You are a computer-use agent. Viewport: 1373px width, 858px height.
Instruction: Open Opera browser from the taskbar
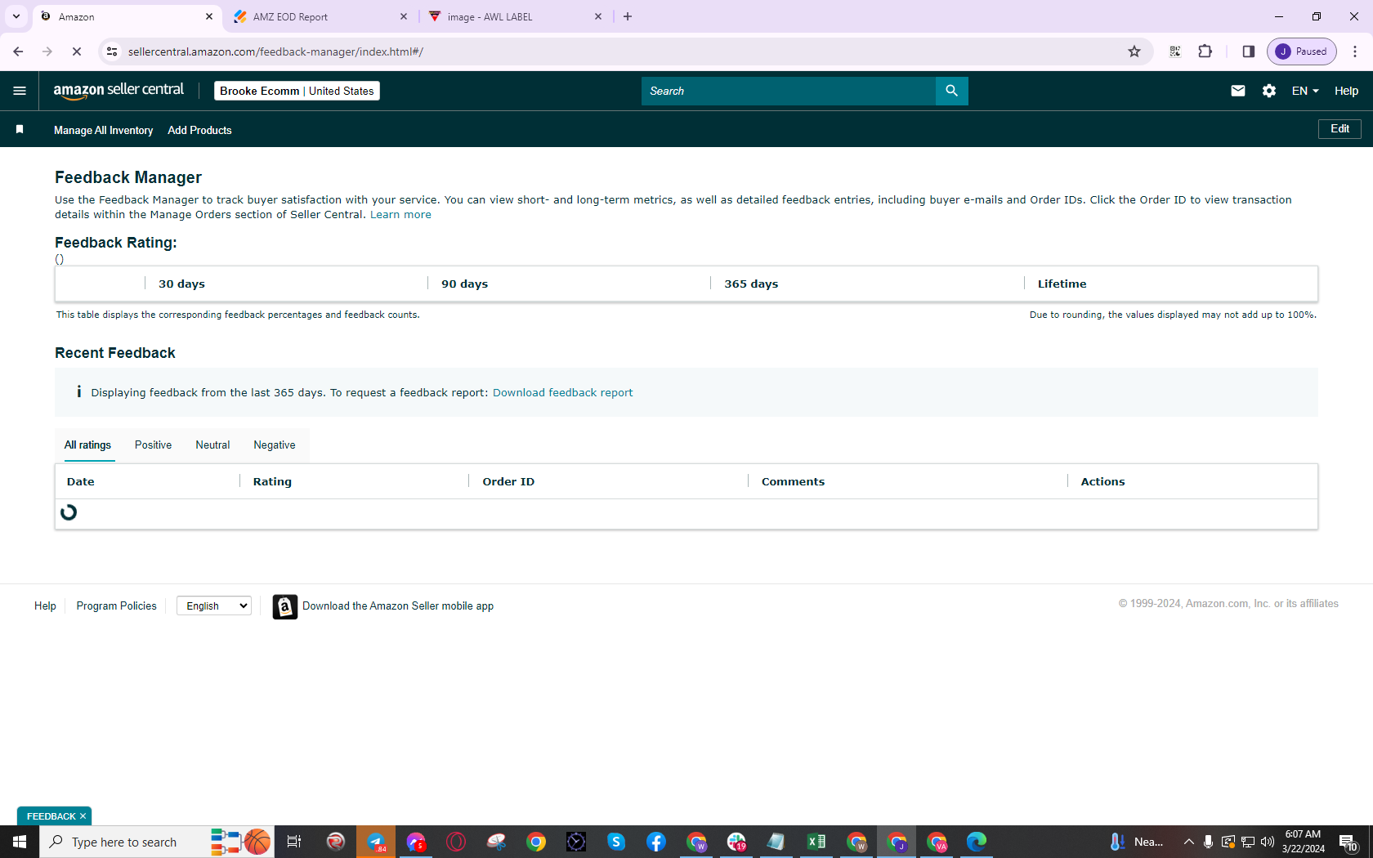pos(456,842)
